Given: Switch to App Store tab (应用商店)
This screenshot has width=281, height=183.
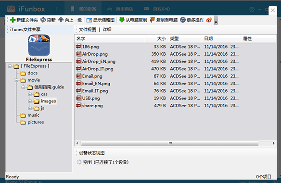Looking at the screenshot, I should (120, 9).
